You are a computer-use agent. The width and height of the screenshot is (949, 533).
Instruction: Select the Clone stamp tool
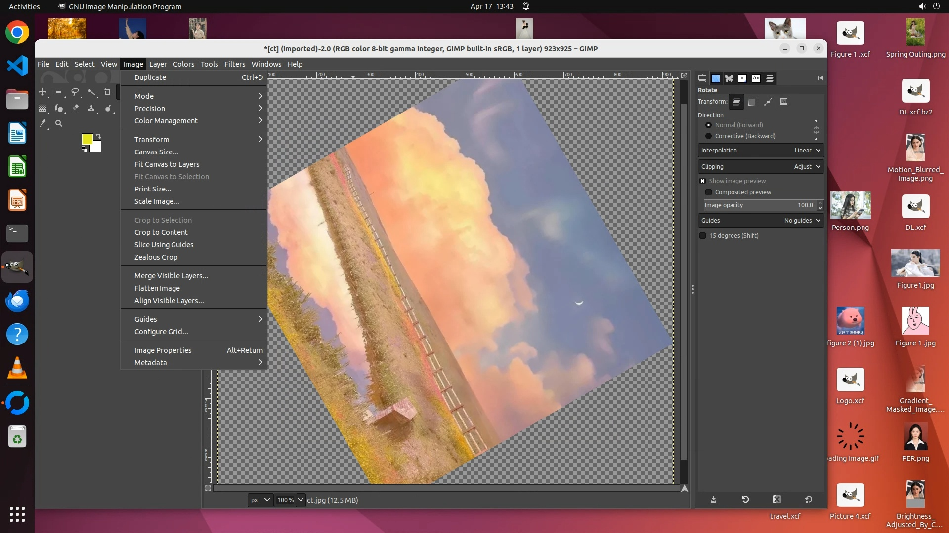coord(91,108)
